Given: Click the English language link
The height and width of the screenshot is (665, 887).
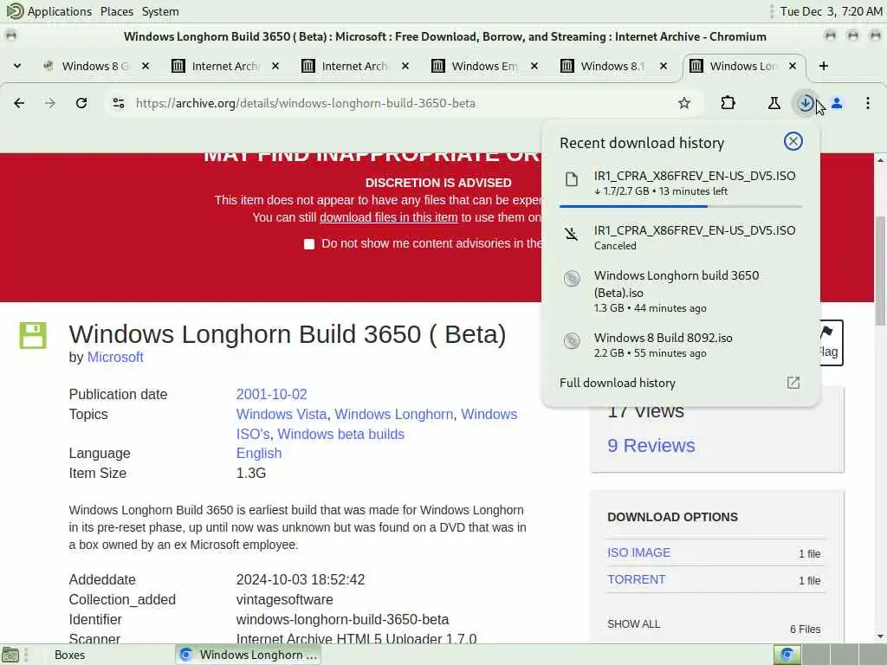Looking at the screenshot, I should tap(258, 454).
